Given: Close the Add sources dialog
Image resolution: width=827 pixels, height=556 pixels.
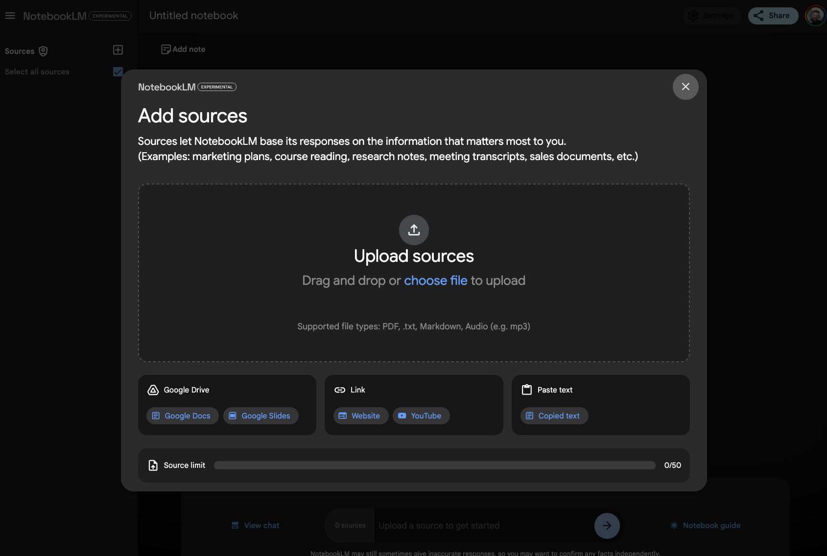Looking at the screenshot, I should tap(685, 87).
